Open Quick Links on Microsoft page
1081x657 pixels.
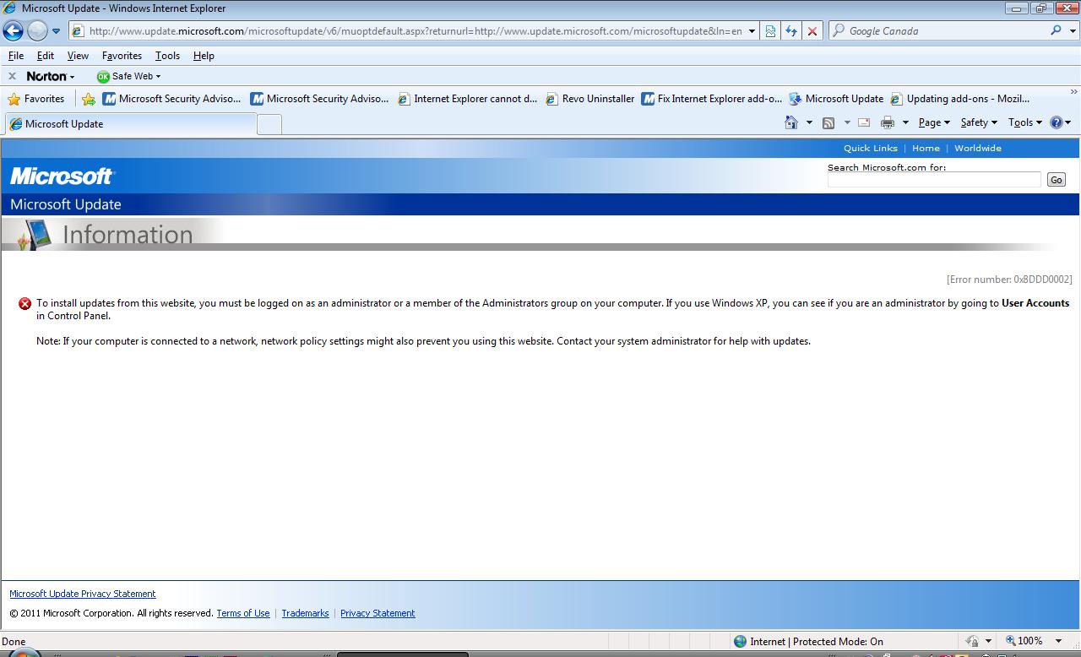(870, 149)
